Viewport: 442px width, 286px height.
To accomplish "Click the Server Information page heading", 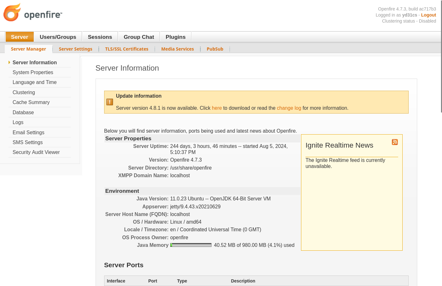I will tap(127, 68).
